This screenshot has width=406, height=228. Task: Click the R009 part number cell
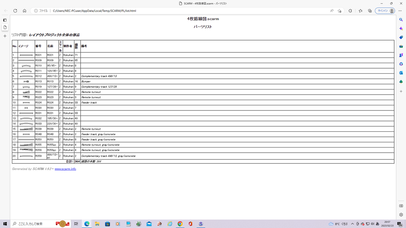(41, 60)
